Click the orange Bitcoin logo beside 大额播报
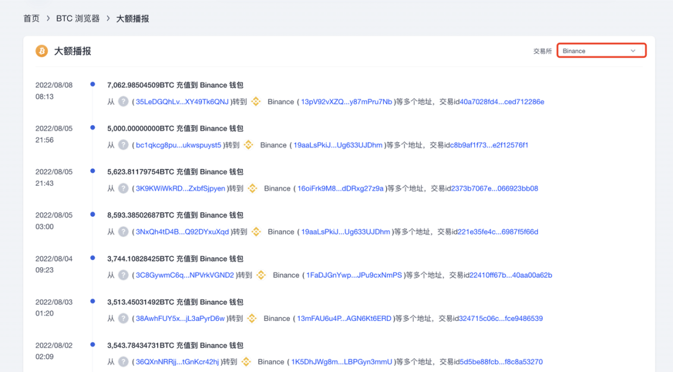This screenshot has width=673, height=372. point(42,51)
